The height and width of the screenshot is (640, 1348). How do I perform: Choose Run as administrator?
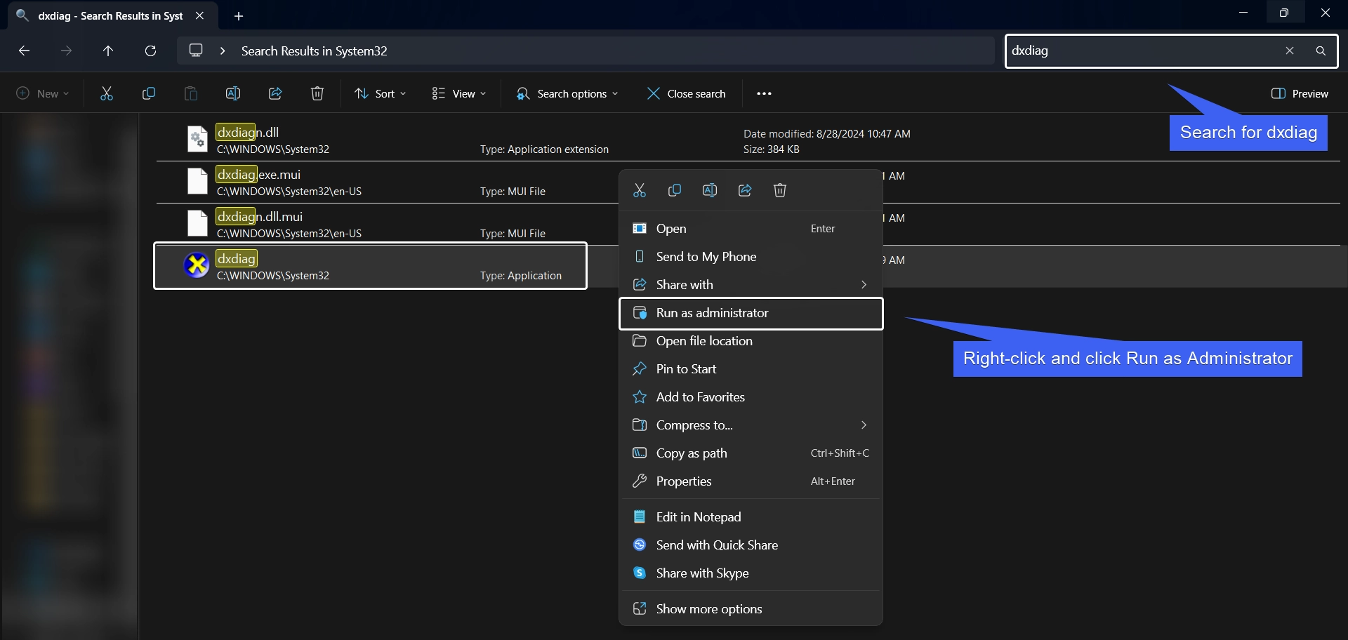pyautogui.click(x=751, y=313)
